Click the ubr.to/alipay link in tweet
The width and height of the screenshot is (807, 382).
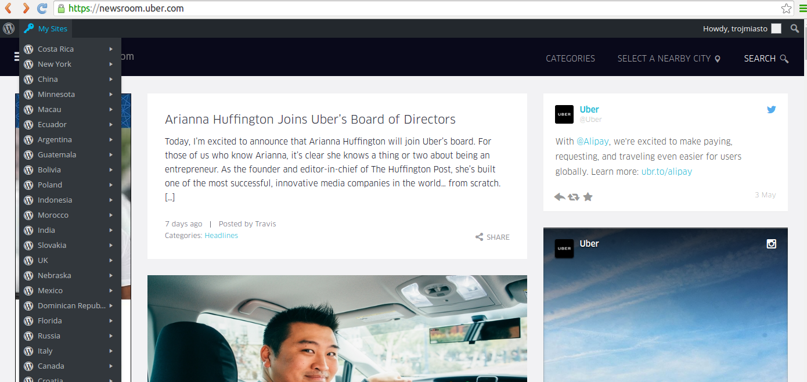[x=667, y=171]
